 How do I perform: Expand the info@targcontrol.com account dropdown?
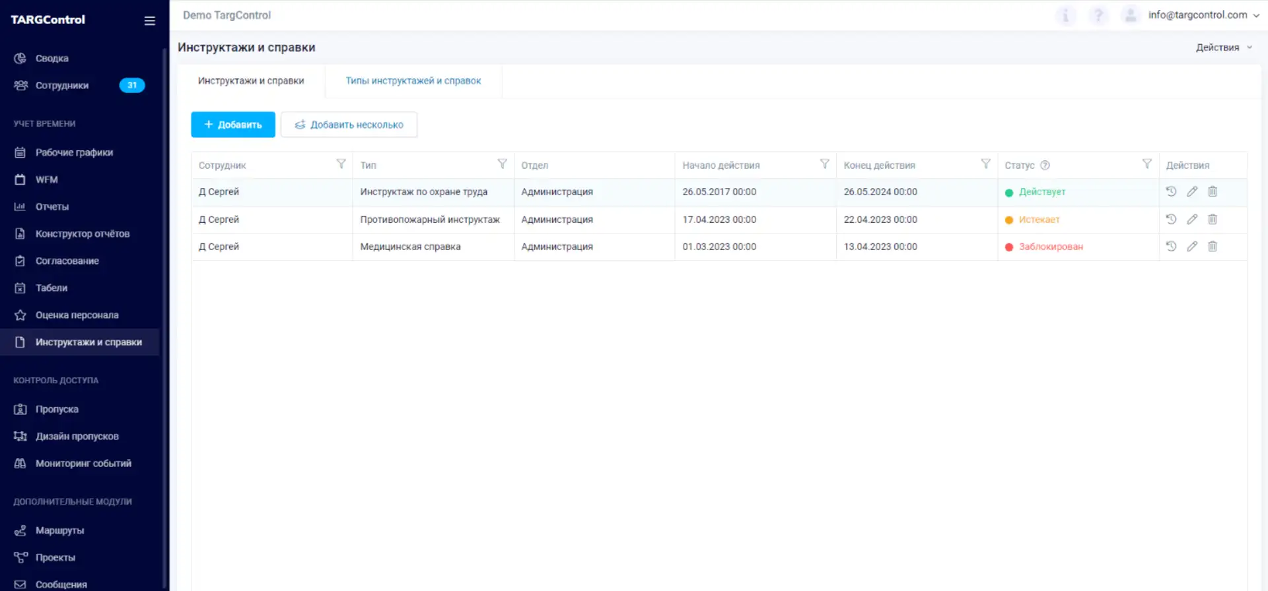click(1203, 15)
